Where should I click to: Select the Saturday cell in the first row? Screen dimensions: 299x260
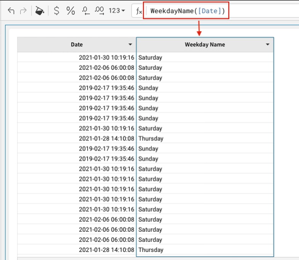[150, 58]
